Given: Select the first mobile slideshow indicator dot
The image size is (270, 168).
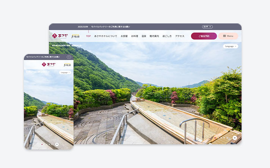Looking at the screenshot, I should [x=42, y=144].
